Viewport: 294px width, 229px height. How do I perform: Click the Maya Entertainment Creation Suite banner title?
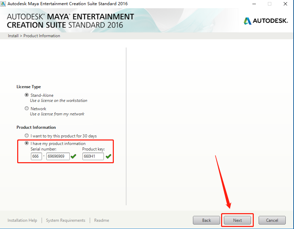point(70,21)
